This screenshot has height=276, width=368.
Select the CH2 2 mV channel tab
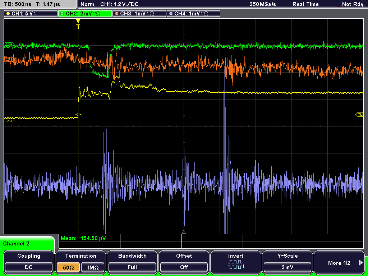[x=85, y=14]
